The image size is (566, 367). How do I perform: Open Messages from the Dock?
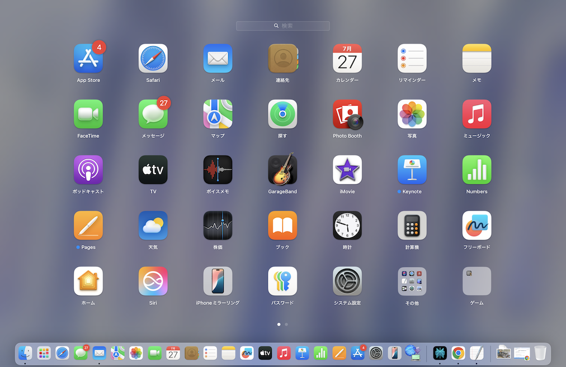coord(81,353)
